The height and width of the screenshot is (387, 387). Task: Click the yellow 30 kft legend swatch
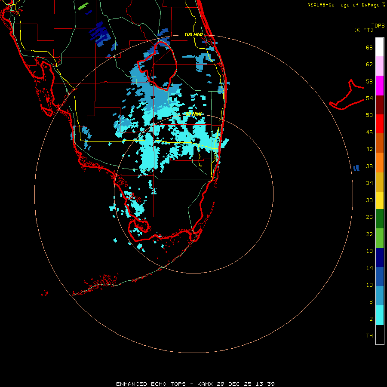point(380,200)
